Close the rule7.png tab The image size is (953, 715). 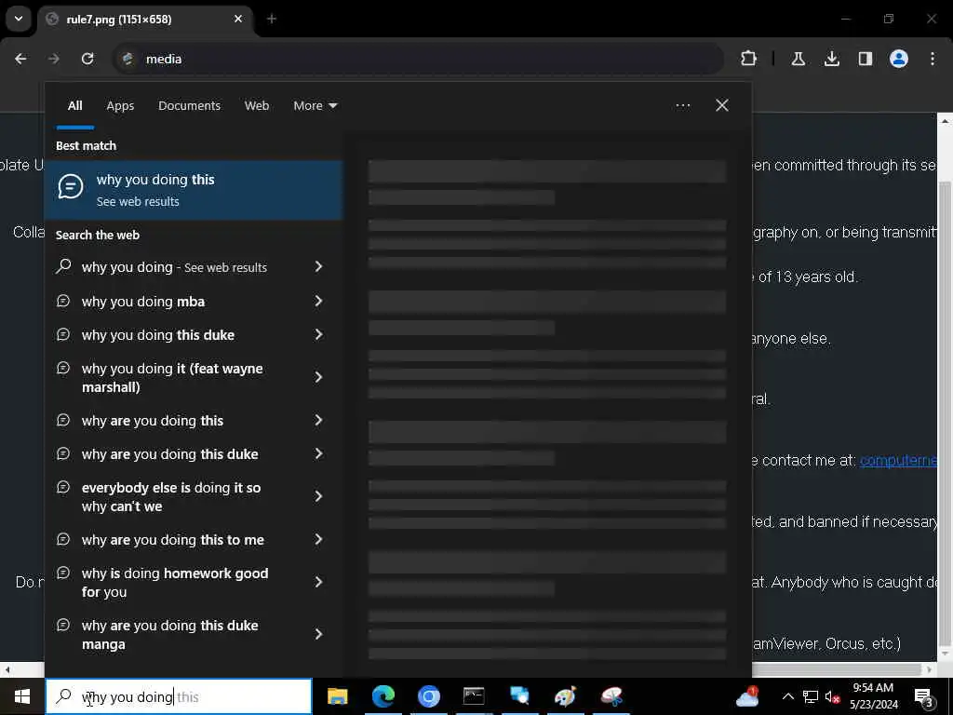tap(238, 19)
